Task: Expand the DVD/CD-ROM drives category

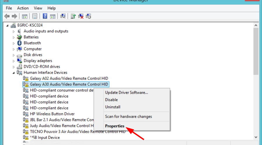Action: coord(14,67)
